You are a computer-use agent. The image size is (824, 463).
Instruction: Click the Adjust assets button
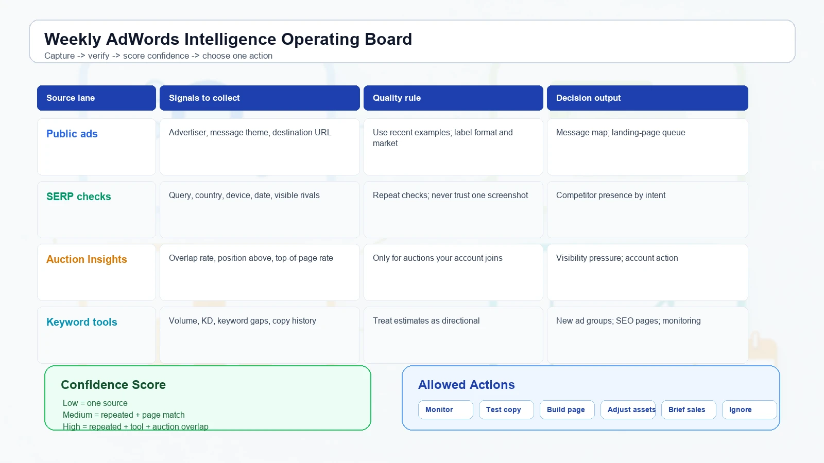628,409
